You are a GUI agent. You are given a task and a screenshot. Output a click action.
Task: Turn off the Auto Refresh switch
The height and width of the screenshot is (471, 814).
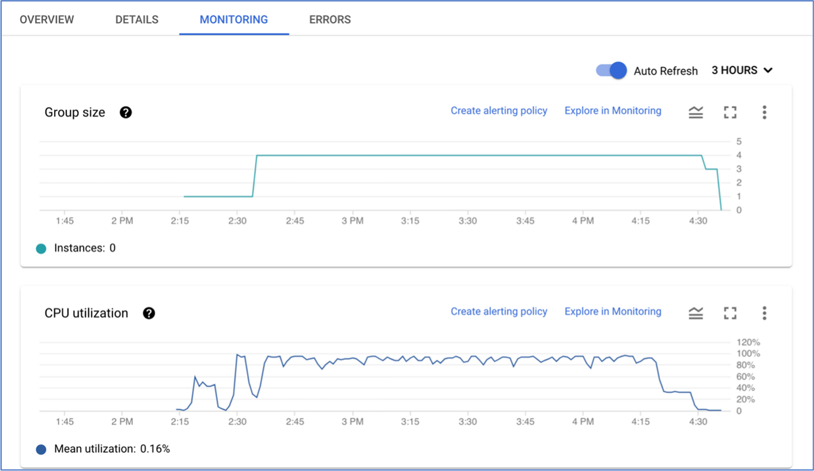point(611,71)
